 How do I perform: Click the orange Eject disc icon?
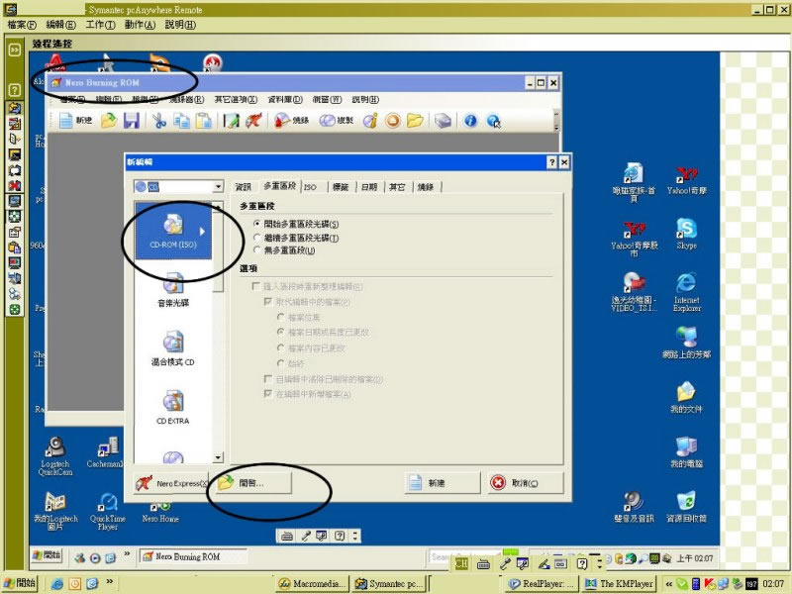393,121
